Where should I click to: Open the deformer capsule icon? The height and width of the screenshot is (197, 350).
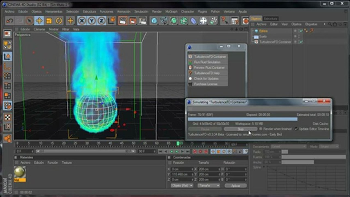193,21
